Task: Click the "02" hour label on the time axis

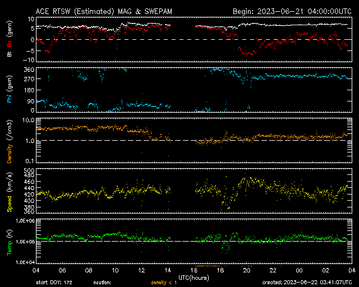Action: (326, 271)
